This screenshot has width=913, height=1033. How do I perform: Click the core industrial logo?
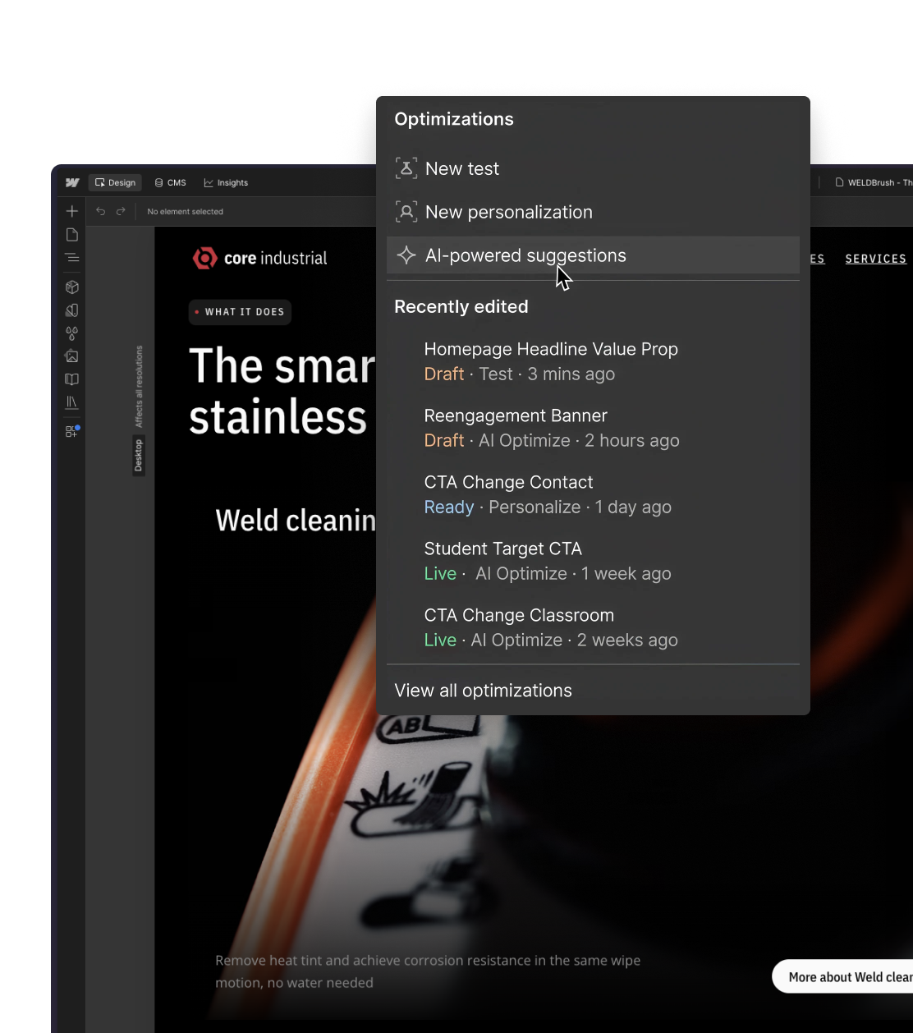pos(259,258)
